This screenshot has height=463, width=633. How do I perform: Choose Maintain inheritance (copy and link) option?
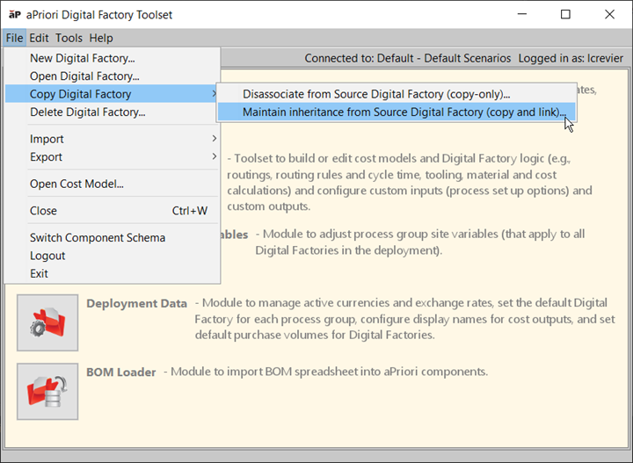(397, 112)
